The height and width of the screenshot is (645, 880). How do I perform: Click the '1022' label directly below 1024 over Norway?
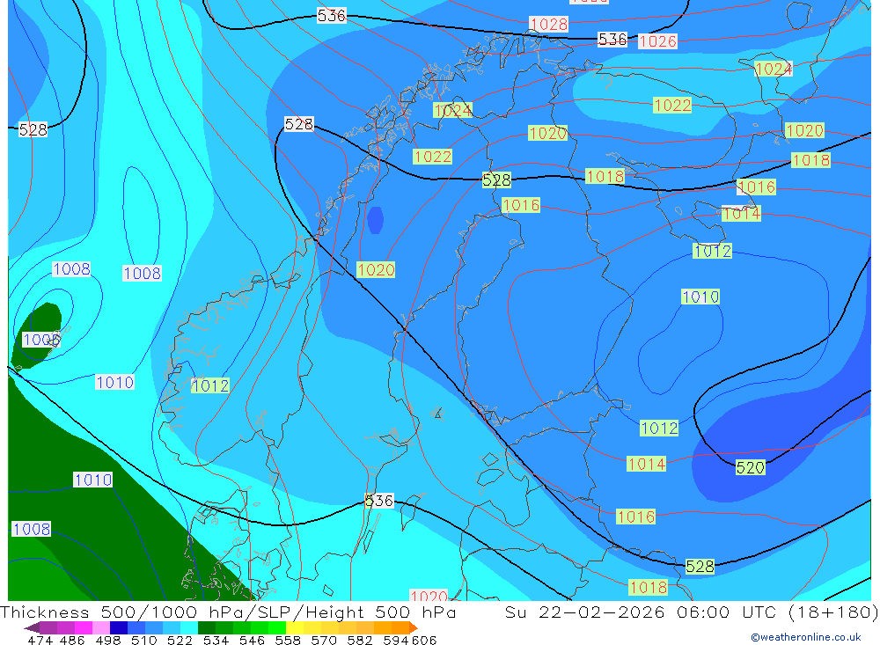432,156
